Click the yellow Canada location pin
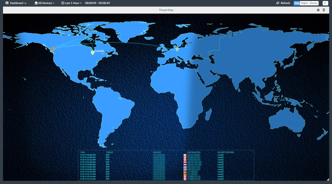This screenshot has height=184, width=332. 92,53
